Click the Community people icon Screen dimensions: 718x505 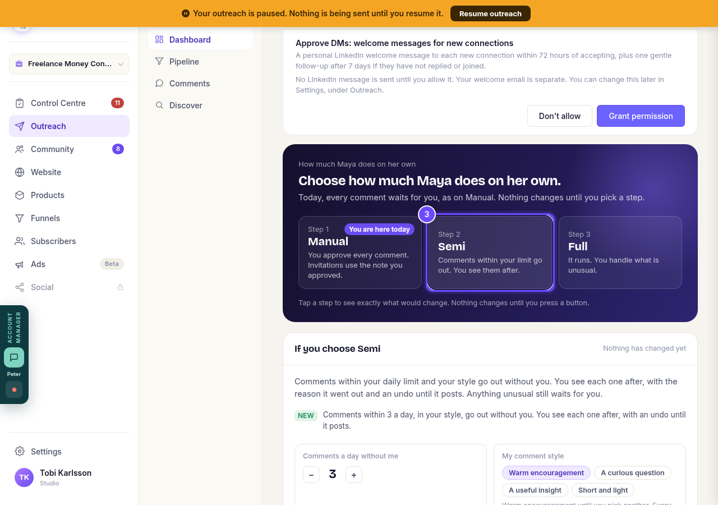(x=20, y=149)
